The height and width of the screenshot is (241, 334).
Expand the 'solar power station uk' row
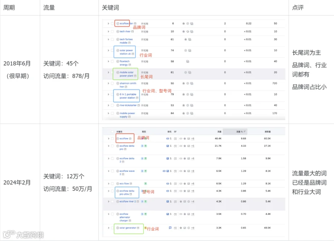[x=108, y=50]
